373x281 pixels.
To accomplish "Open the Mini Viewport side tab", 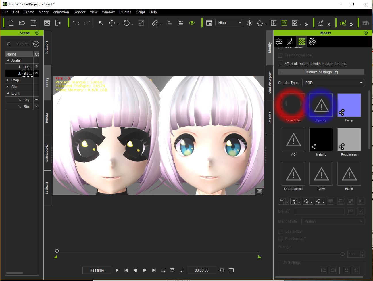I will 270,83.
